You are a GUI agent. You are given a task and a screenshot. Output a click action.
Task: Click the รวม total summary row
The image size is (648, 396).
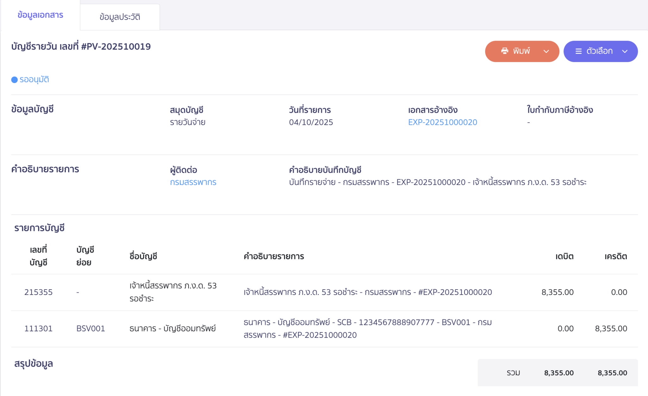click(514, 373)
